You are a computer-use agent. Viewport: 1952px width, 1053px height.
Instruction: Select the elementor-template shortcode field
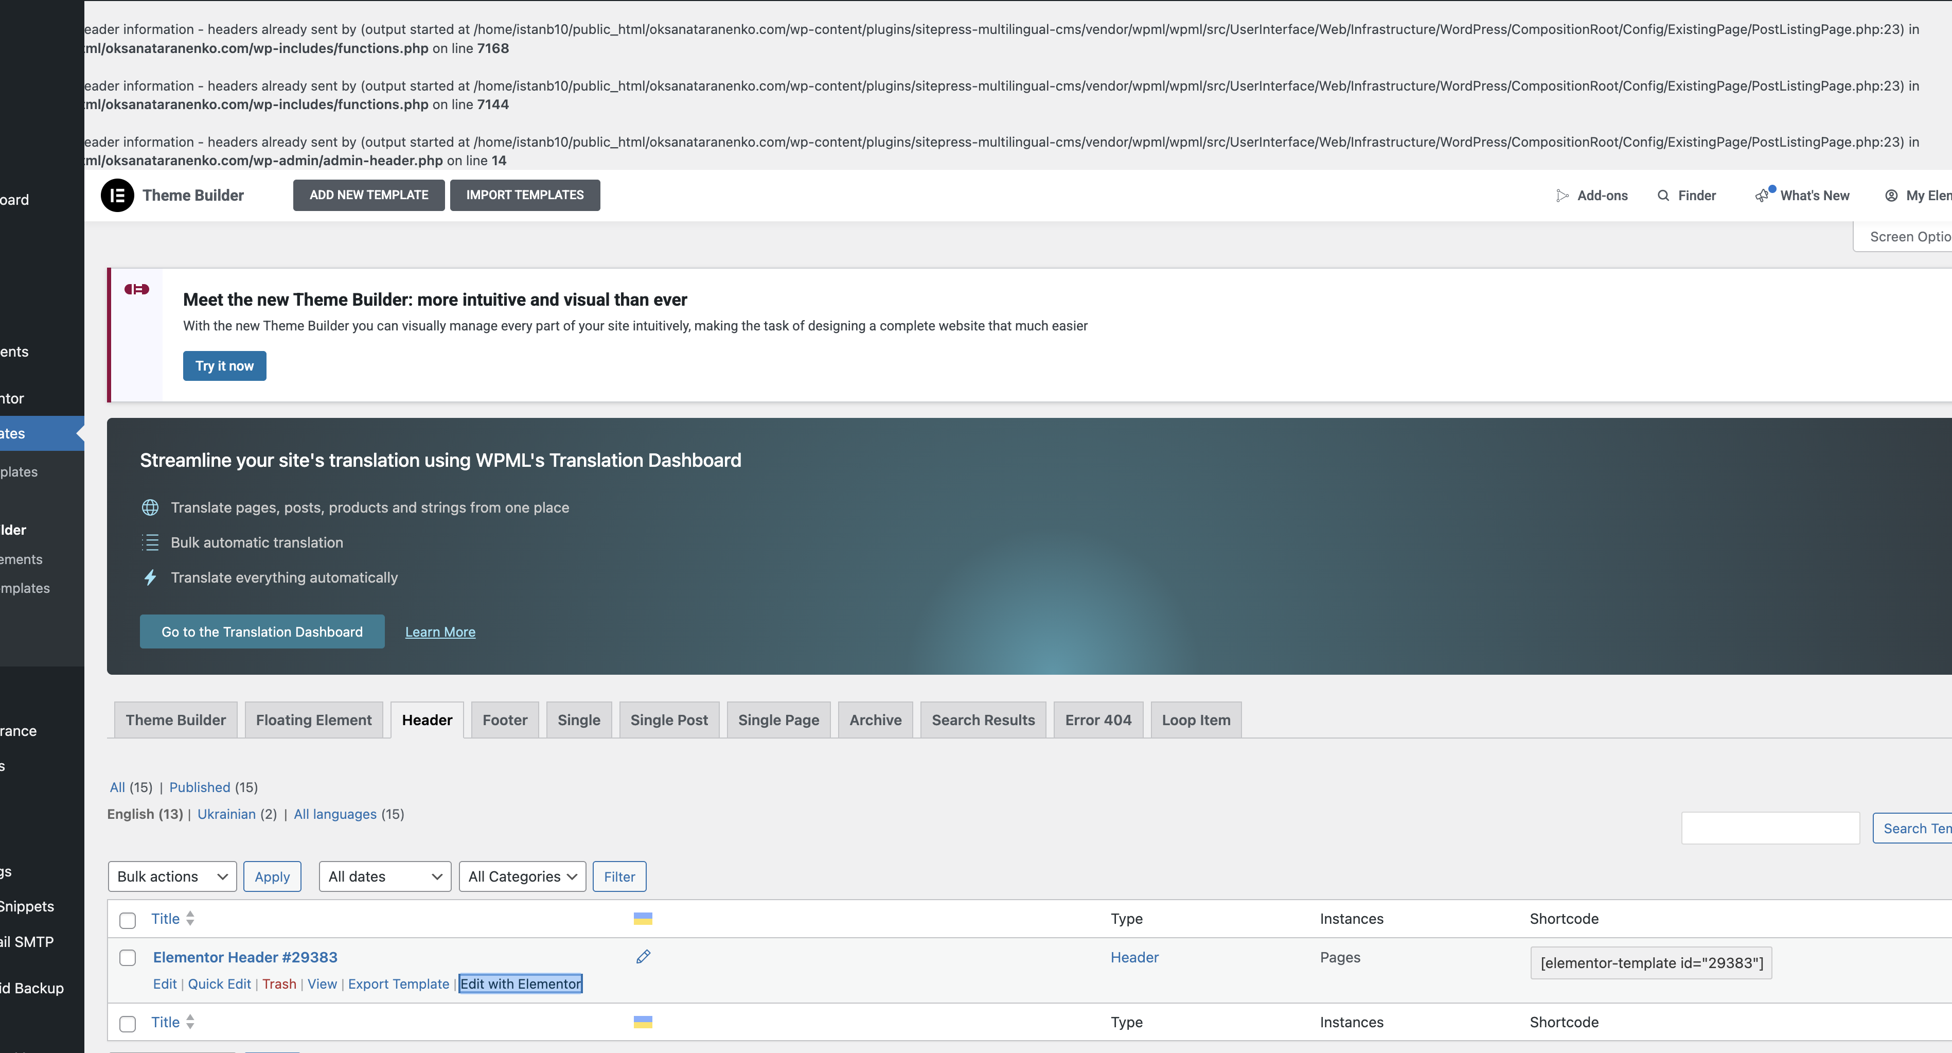pos(1651,963)
